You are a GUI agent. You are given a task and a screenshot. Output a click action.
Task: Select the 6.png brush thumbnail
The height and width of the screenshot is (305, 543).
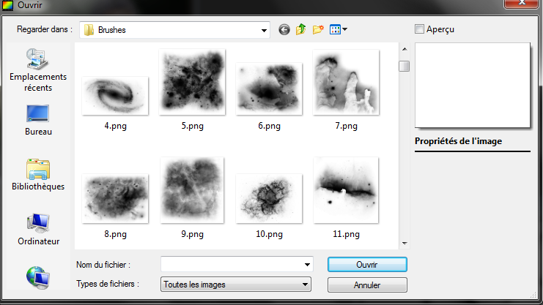pyautogui.click(x=269, y=89)
